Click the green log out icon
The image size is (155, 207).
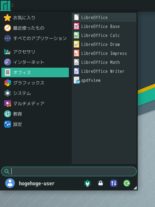click(127, 183)
